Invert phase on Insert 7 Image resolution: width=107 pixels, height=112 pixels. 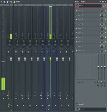(54, 49)
